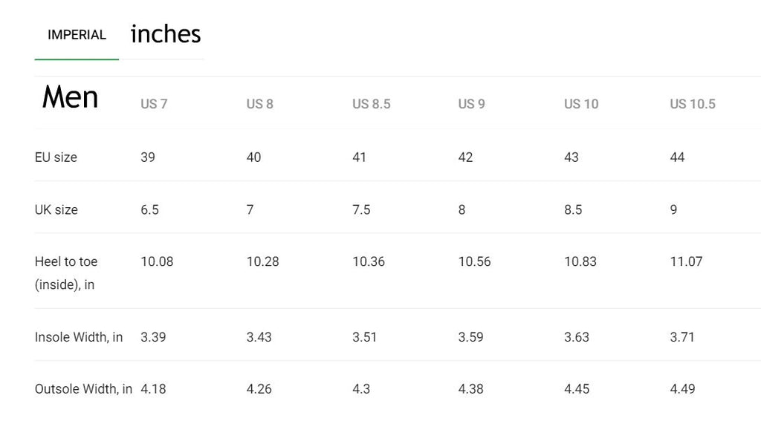Select the US 8 column header
The height and width of the screenshot is (427, 761).
click(259, 104)
